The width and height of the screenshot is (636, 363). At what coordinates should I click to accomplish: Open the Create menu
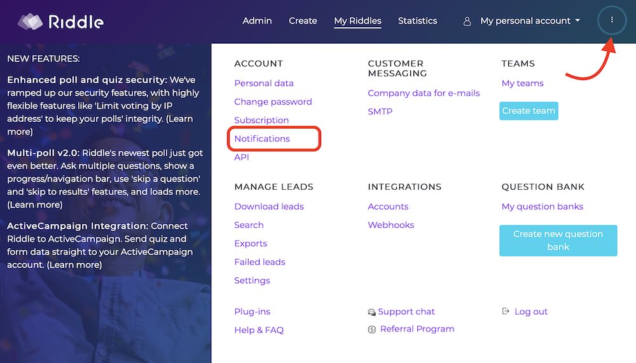(x=303, y=21)
